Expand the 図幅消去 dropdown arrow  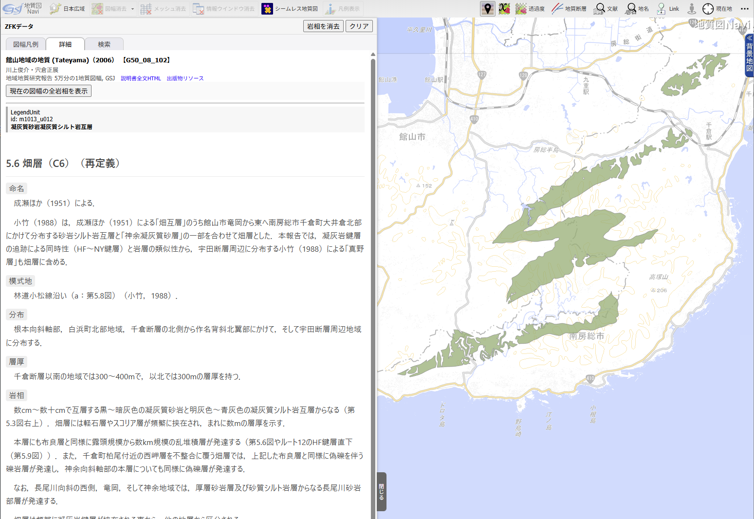coord(132,9)
